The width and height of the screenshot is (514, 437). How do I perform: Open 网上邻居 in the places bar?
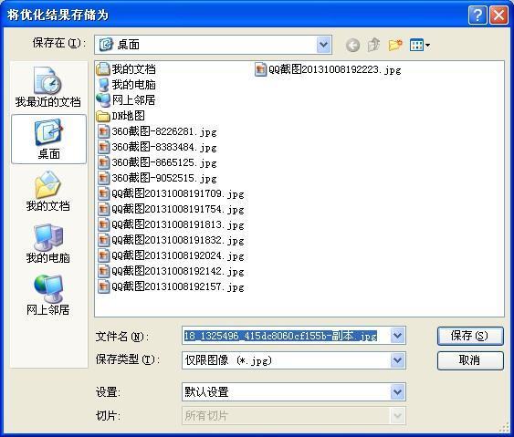(x=48, y=295)
